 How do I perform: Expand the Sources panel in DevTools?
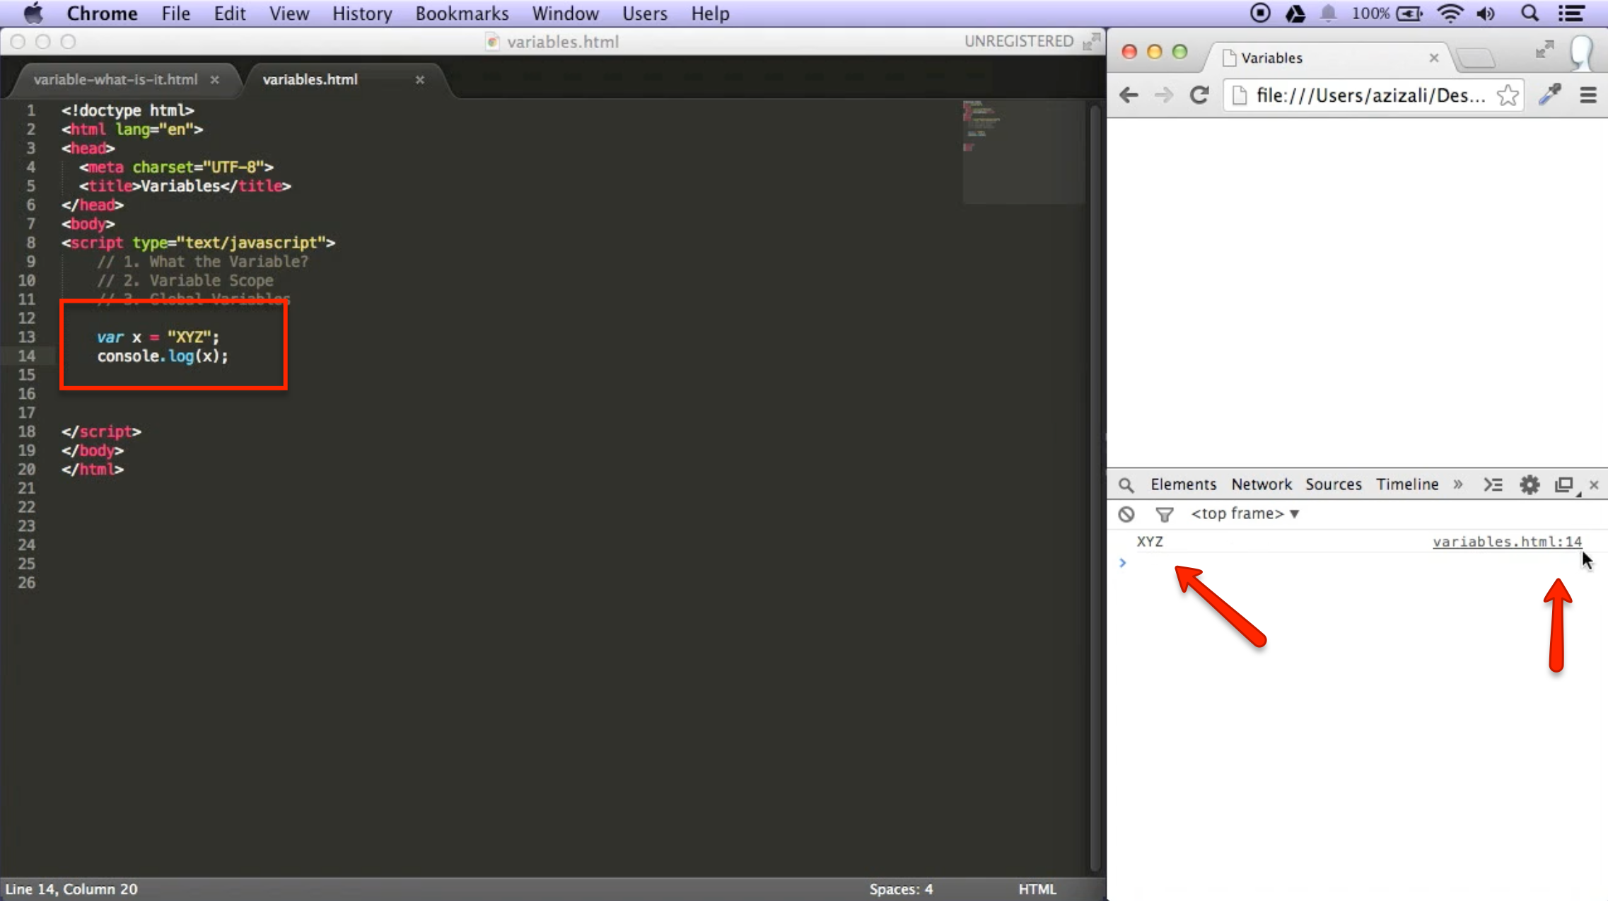(x=1333, y=484)
